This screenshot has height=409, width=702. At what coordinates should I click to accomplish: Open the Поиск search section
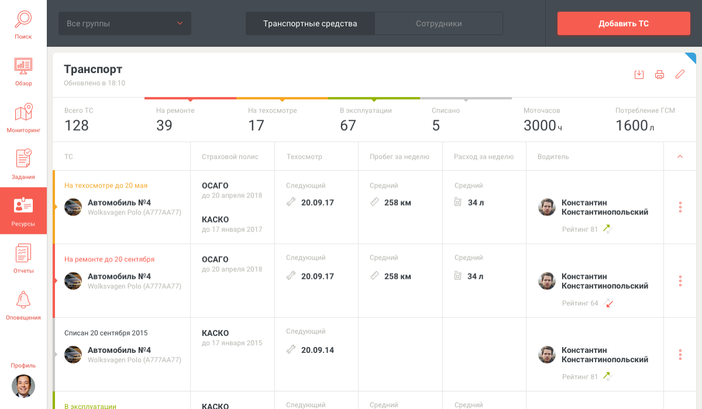click(x=23, y=25)
